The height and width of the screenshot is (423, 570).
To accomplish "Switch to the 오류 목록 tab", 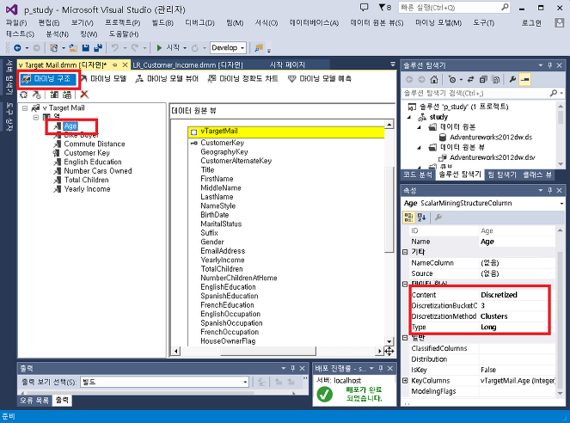I will 34,401.
